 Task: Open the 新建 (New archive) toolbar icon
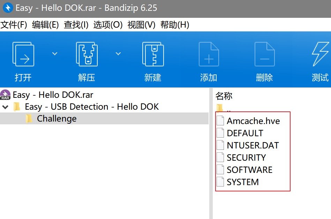[152, 54]
